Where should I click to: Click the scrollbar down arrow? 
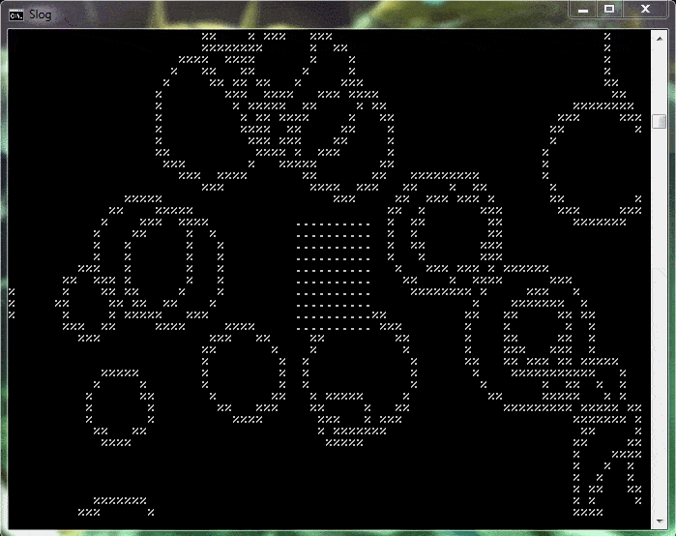(x=660, y=521)
